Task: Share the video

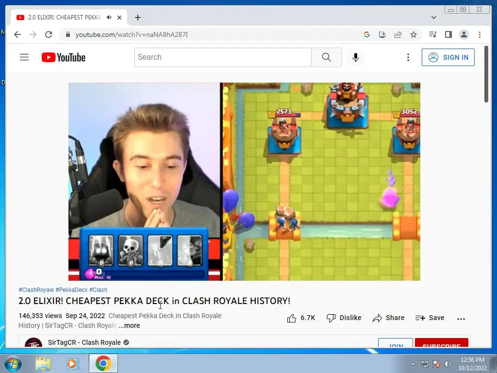Action: (x=388, y=318)
